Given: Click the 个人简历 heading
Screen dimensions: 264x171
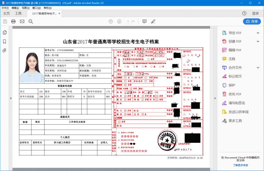Looking at the screenshot, I should (x=65, y=137).
